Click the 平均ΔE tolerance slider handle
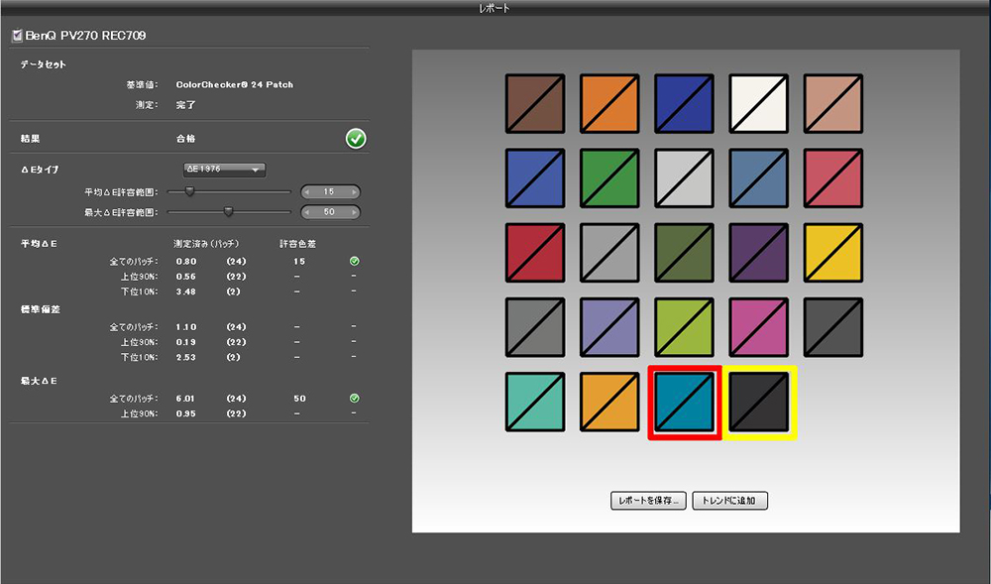991x584 pixels. pyautogui.click(x=189, y=191)
